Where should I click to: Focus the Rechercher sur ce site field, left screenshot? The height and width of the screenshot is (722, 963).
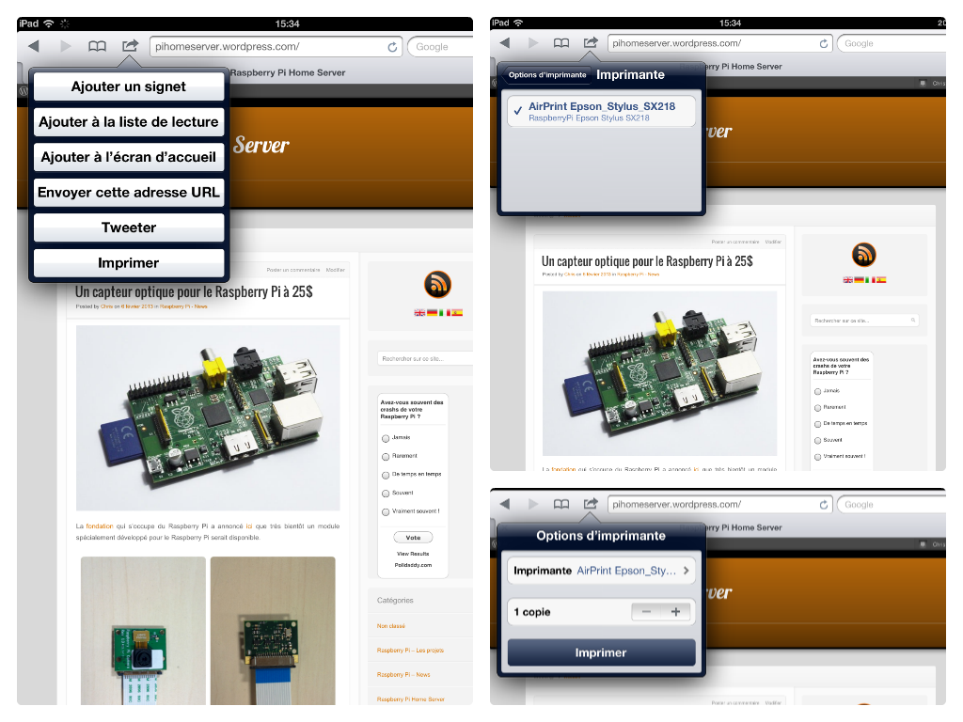click(x=425, y=358)
